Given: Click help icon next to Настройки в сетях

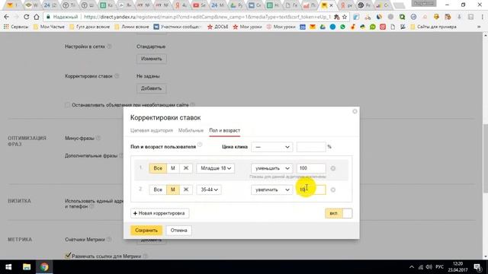Looking at the screenshot, I should (109, 46).
